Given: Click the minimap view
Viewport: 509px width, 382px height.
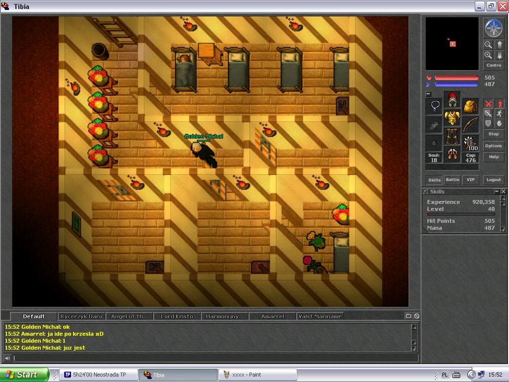Looking at the screenshot, I should point(452,44).
